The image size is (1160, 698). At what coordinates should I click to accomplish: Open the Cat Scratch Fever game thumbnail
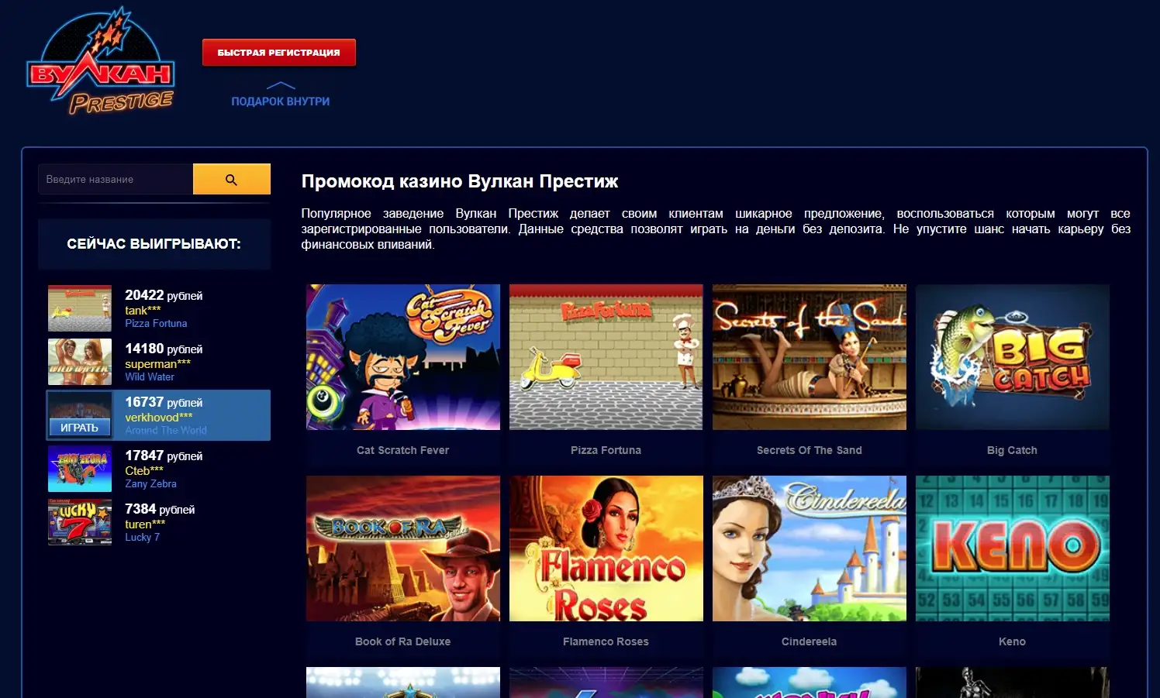click(402, 357)
